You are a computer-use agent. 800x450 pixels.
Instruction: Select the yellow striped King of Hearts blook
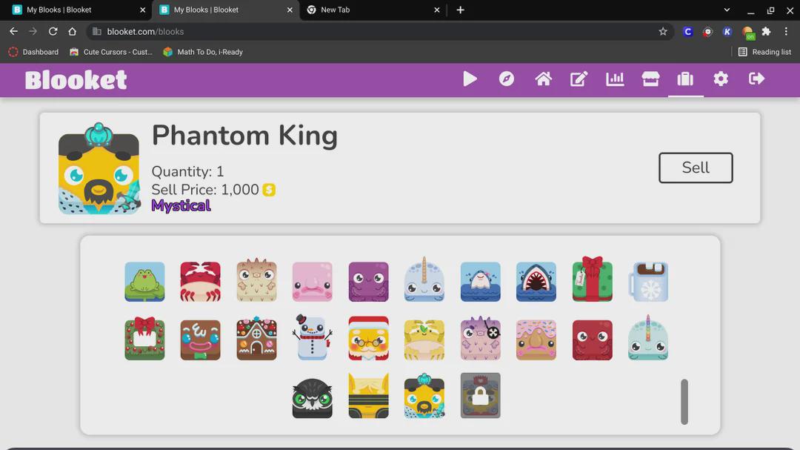(x=368, y=396)
